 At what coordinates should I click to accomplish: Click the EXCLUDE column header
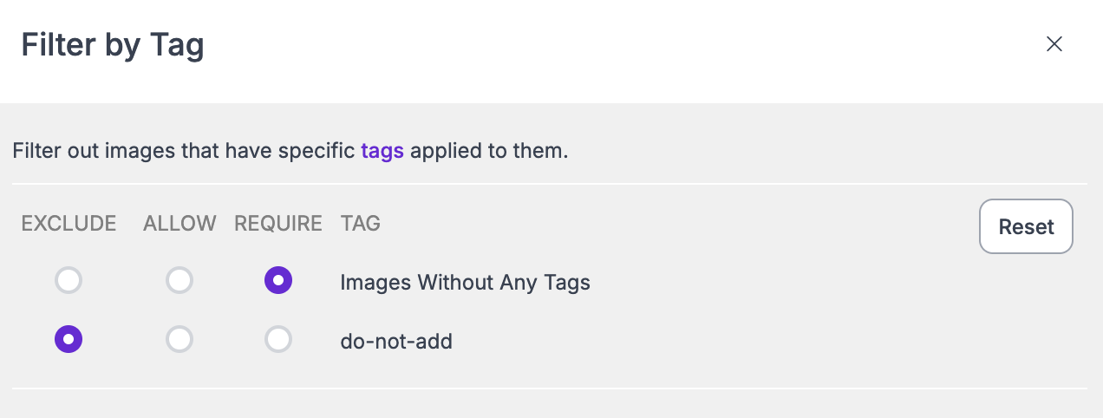[69, 224]
